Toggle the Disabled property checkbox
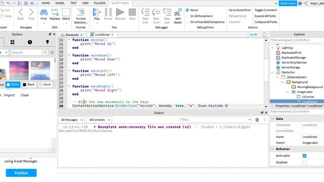The width and height of the screenshot is (324, 182). coord(304,163)
